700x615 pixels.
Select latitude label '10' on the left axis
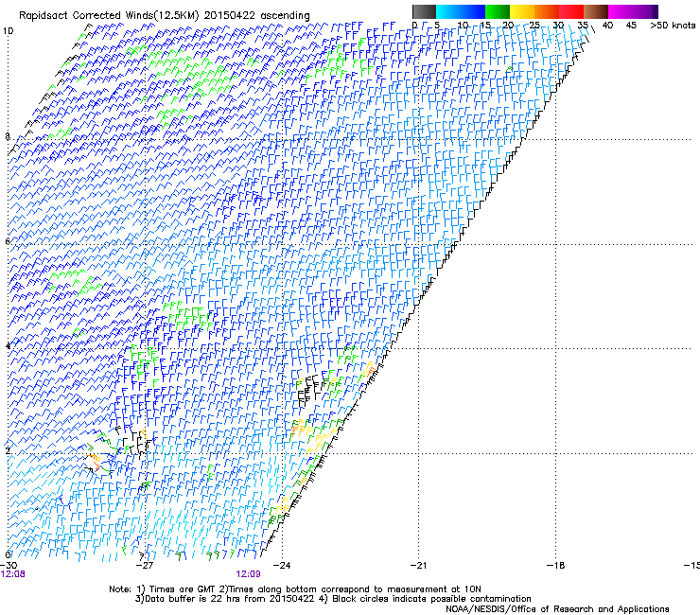point(8,31)
